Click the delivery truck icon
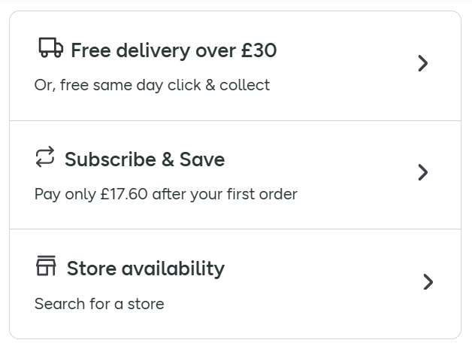The image size is (472, 349). coord(50,48)
